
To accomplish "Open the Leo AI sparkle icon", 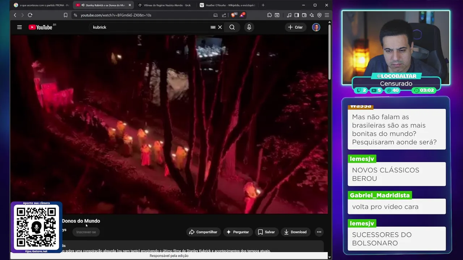I will tap(312, 15).
